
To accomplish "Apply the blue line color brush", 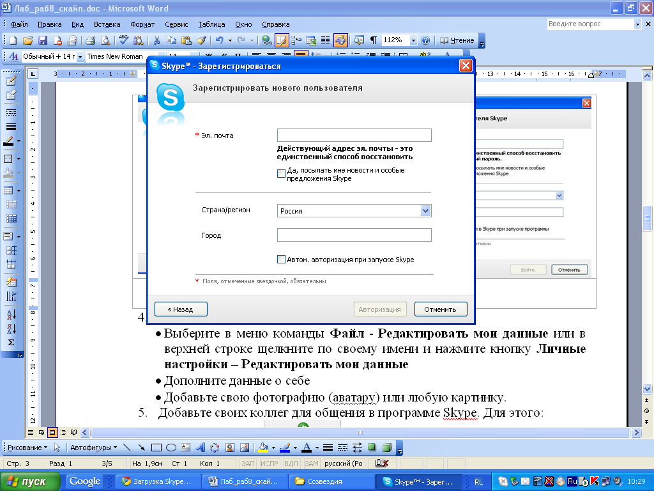I will (285, 448).
